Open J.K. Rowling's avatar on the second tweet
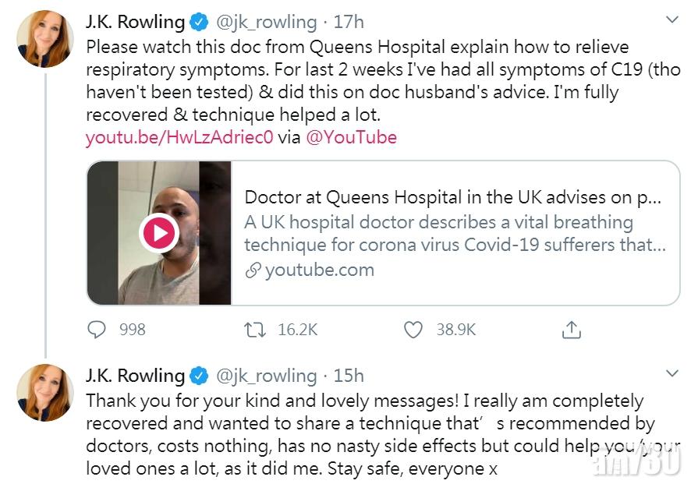 coord(45,392)
